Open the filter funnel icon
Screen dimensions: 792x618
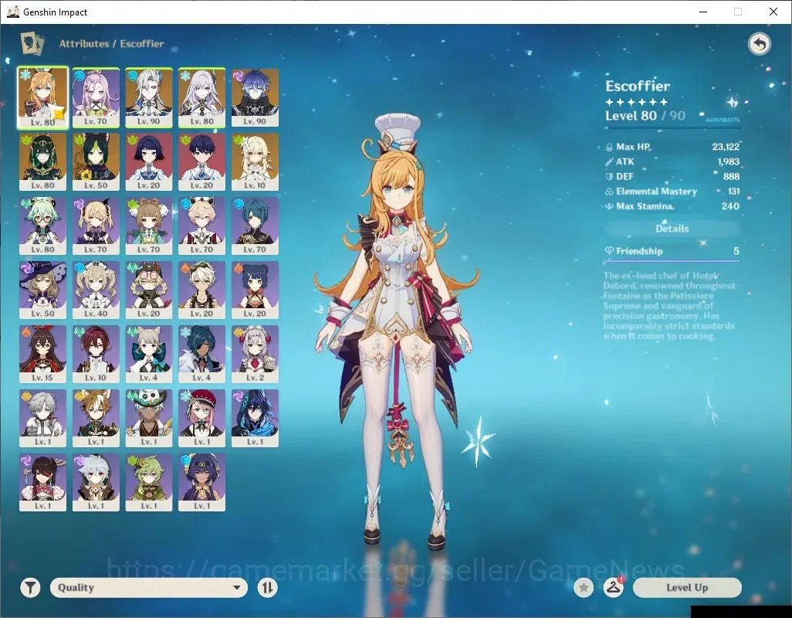[x=30, y=588]
